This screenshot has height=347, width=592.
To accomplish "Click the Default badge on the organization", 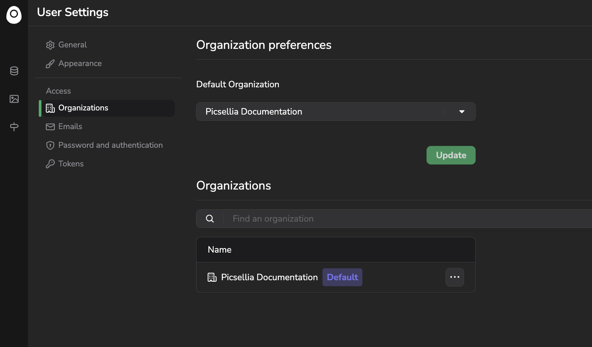I will click(342, 277).
